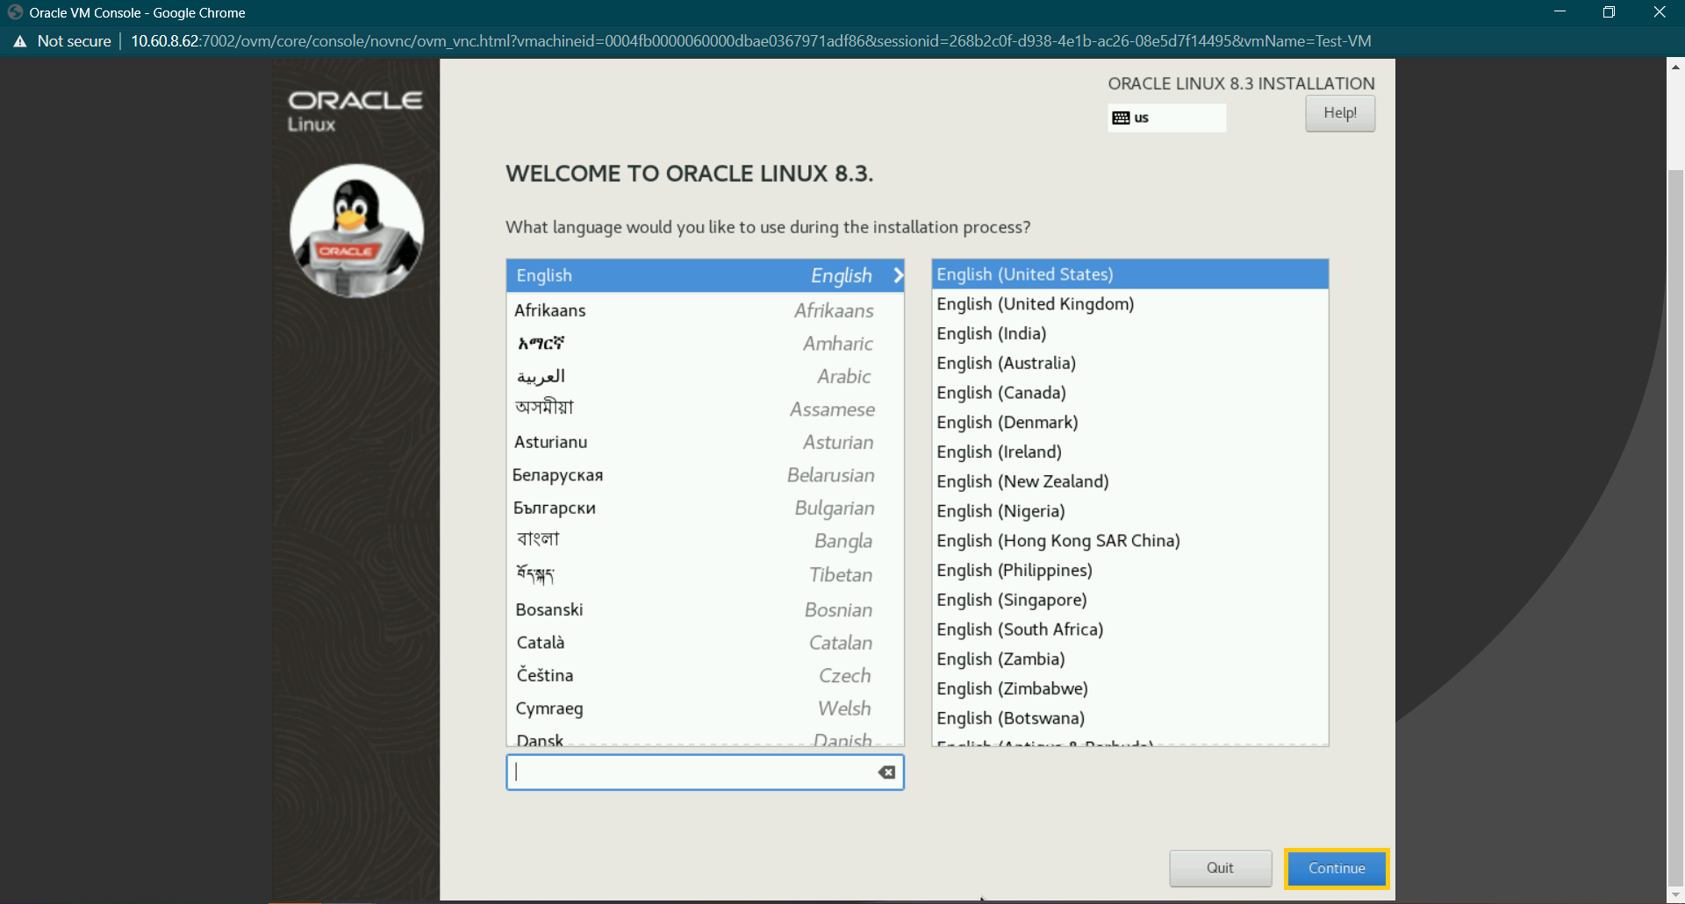This screenshot has height=904, width=1685.
Task: Choose English (Hong Kong SAR China) locale
Action: pyautogui.click(x=1130, y=541)
